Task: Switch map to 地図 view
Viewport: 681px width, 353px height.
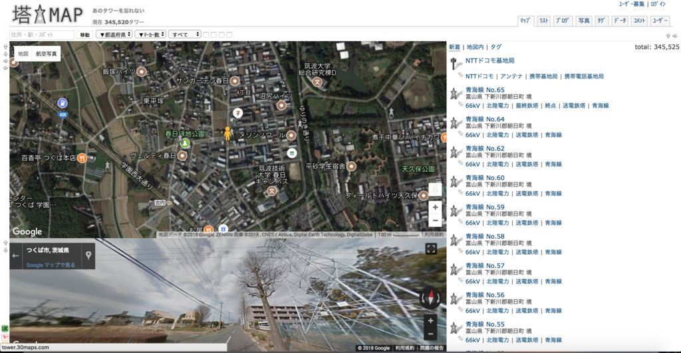Action: [23, 54]
